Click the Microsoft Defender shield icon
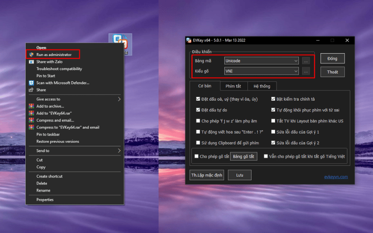Image resolution: width=373 pixels, height=233 pixels. tap(31, 83)
